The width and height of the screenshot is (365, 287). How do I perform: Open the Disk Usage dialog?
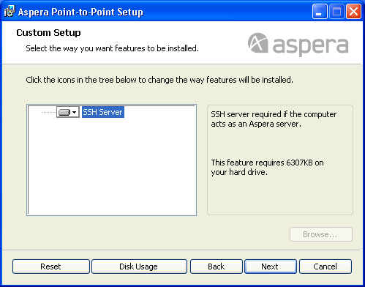[x=139, y=266]
